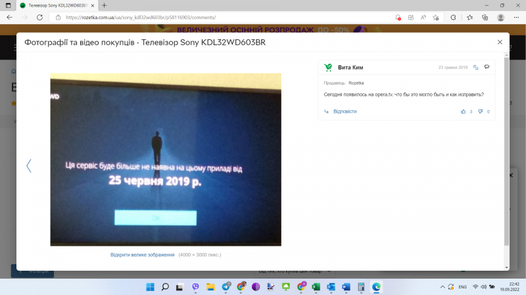Open Word from the taskbar
The image size is (526, 295).
[346, 287]
